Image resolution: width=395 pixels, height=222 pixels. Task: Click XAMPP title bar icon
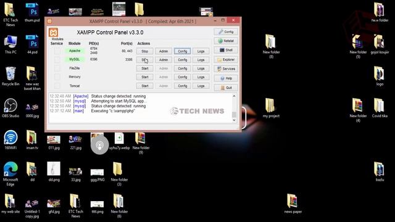(49, 21)
